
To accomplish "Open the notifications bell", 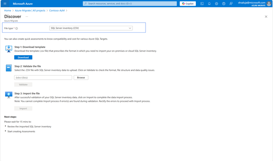I will tap(209, 4).
